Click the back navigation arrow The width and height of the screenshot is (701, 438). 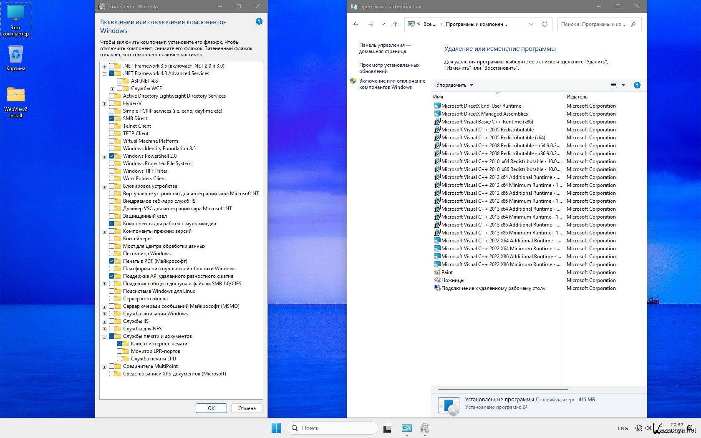[356, 24]
